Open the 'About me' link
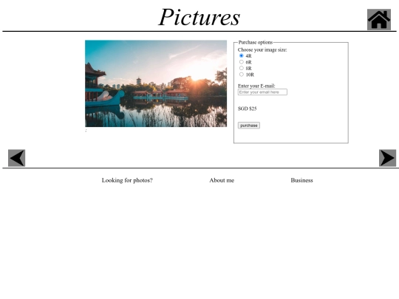This screenshot has height=299, width=399. point(222,180)
